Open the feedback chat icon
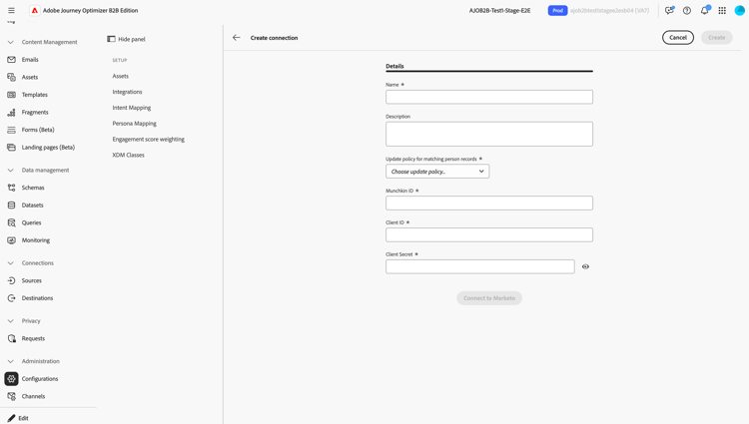This screenshot has width=749, height=424. tap(669, 10)
